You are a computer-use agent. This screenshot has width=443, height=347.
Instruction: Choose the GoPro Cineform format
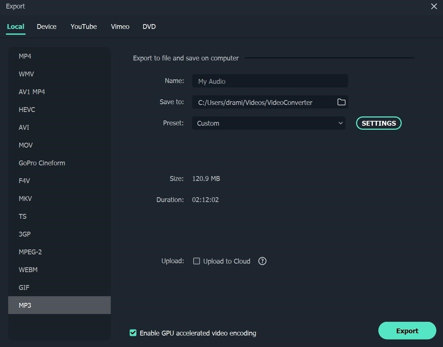tap(42, 163)
